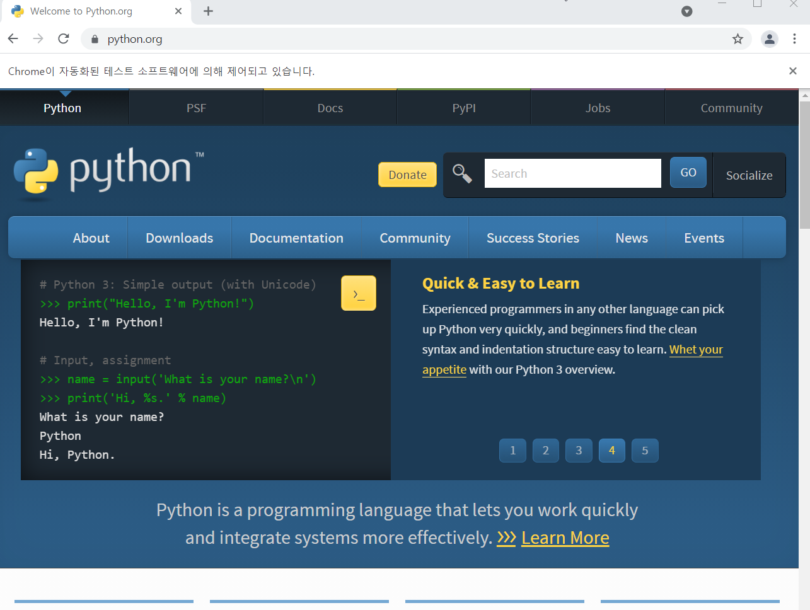Click the scrollbar up arrow
This screenshot has height=610, width=810.
click(x=804, y=95)
